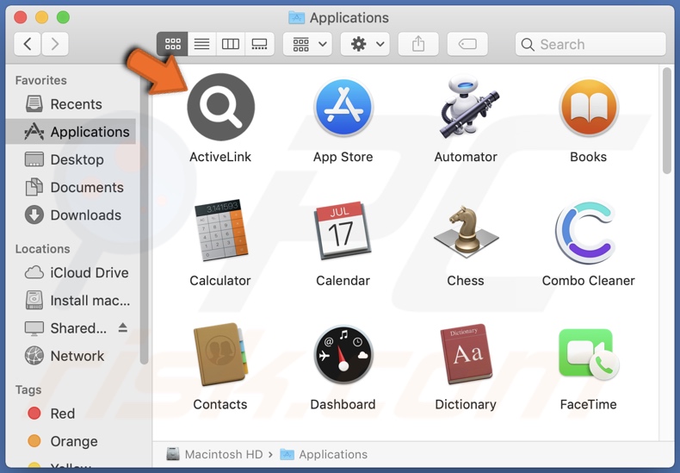Select Applications in the sidebar

click(x=71, y=132)
